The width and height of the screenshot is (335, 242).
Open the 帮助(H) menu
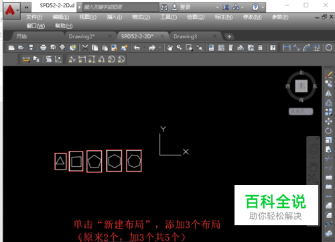tap(64, 26)
